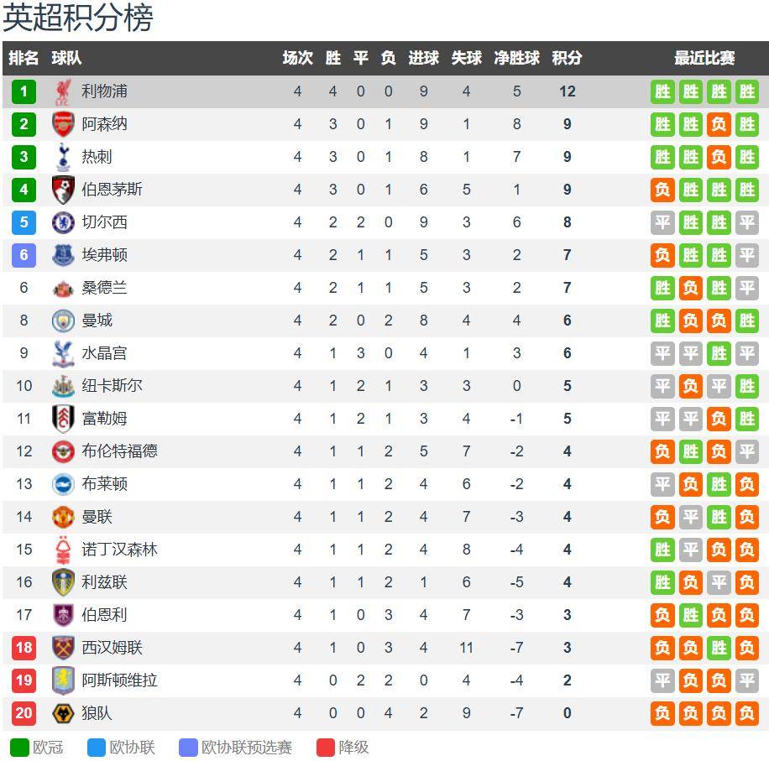Click the Arsenal club crest icon
The height and width of the screenshot is (761, 769).
pyautogui.click(x=64, y=124)
